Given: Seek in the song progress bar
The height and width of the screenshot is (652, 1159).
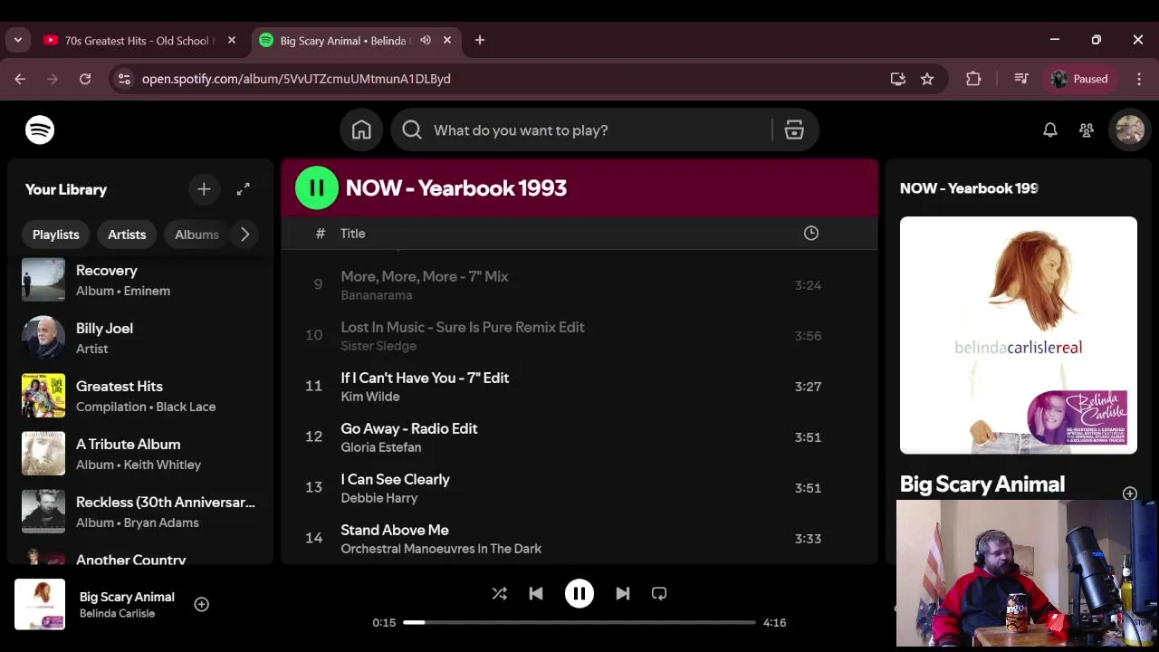Looking at the screenshot, I should 579,622.
